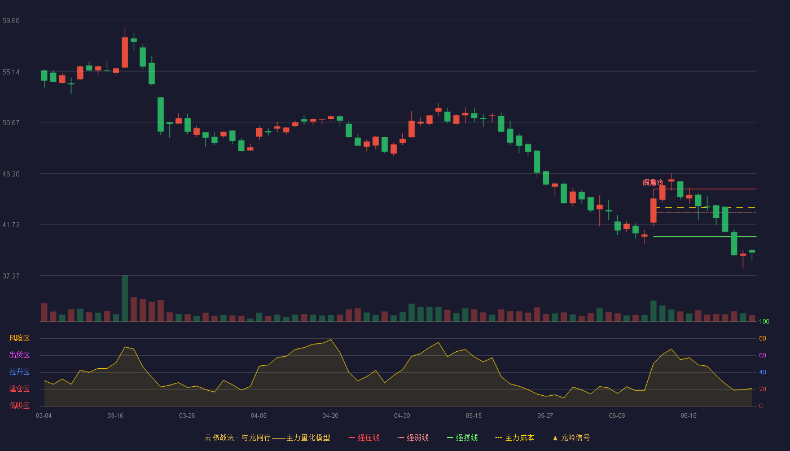Image resolution: width=790 pixels, height=451 pixels.
Task: Click the 风险区 zone label
Action: point(19,338)
